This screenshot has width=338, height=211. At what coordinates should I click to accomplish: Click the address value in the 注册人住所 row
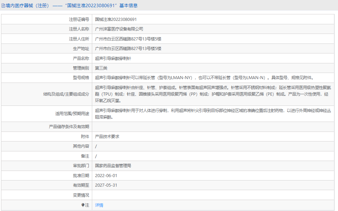point(128,39)
